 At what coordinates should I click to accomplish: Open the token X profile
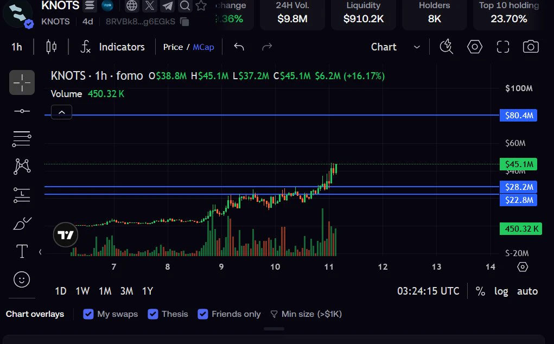pos(150,5)
